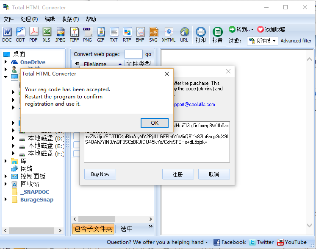Image resolution: width=316 pixels, height=249 pixels.
Task: Click the SVG format icon
Action: [153, 34]
